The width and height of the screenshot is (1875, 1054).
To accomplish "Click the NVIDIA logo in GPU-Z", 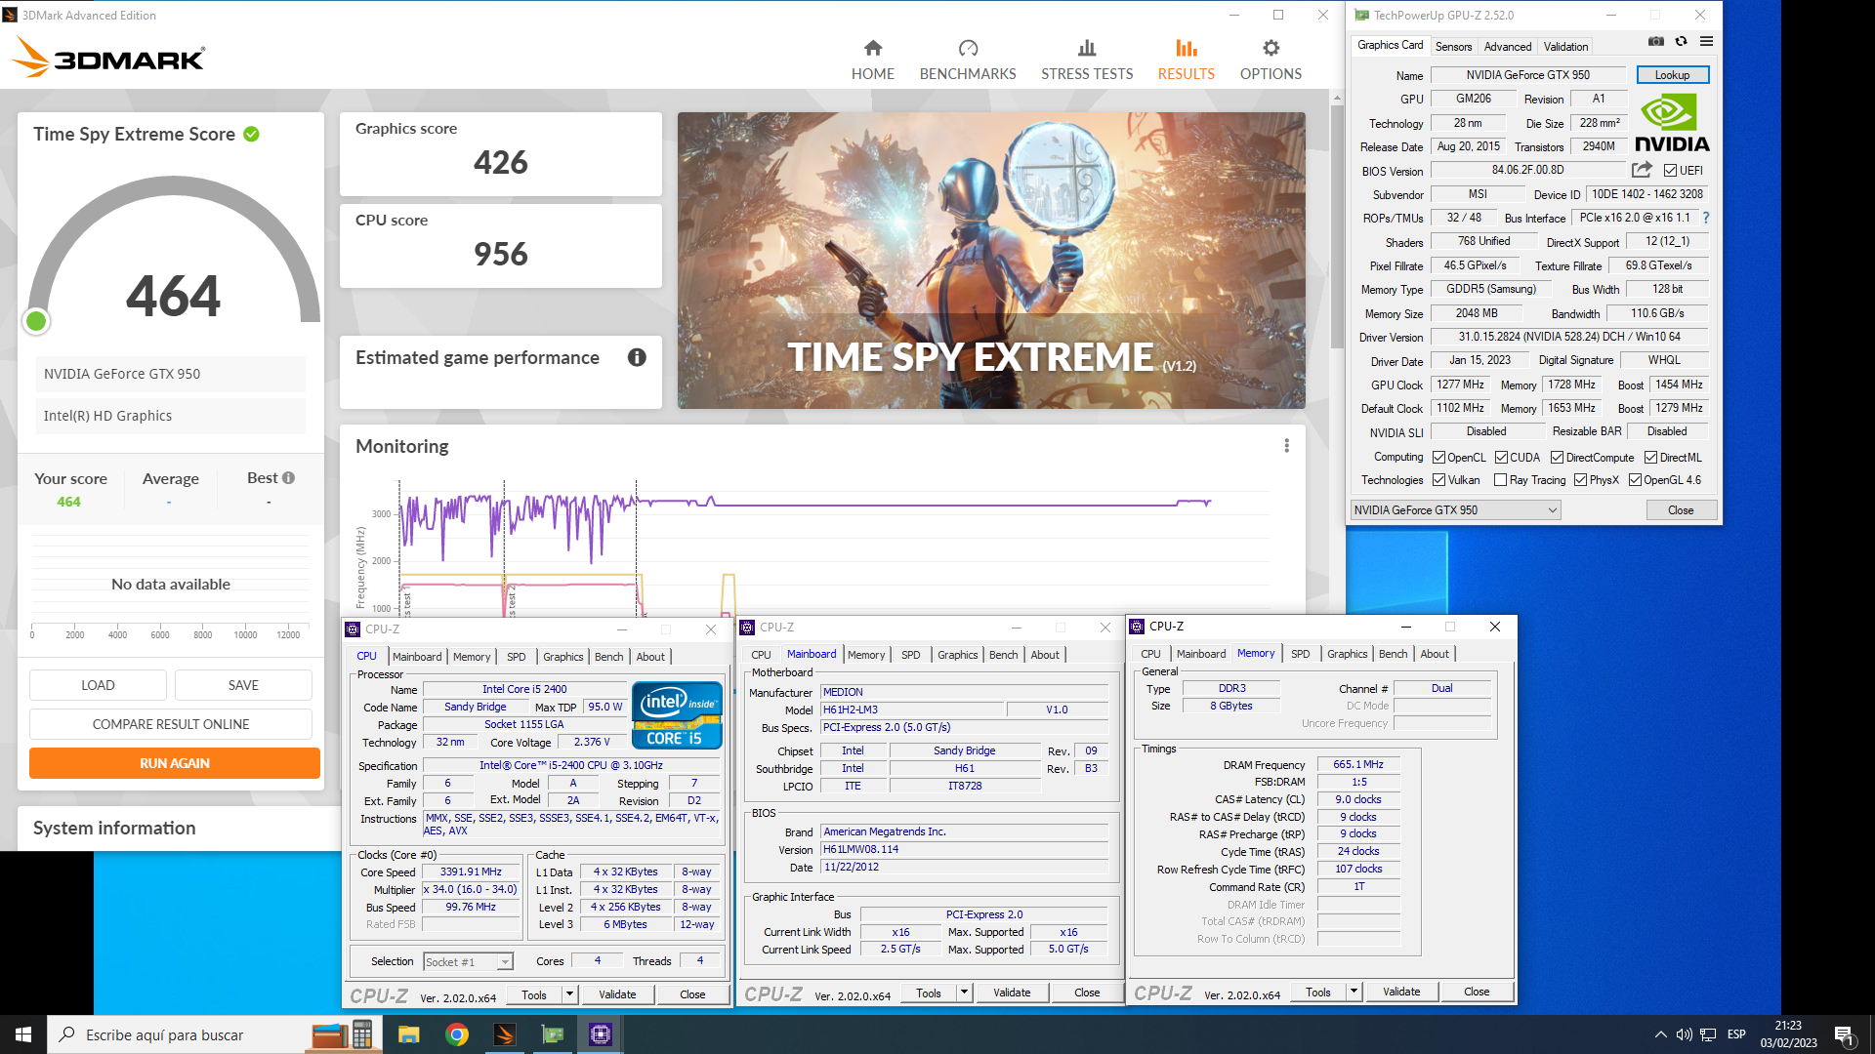I will [1672, 124].
